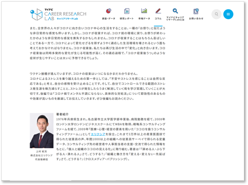
Task: Click the 調査・データ pie chart icon
Action: 108,11
